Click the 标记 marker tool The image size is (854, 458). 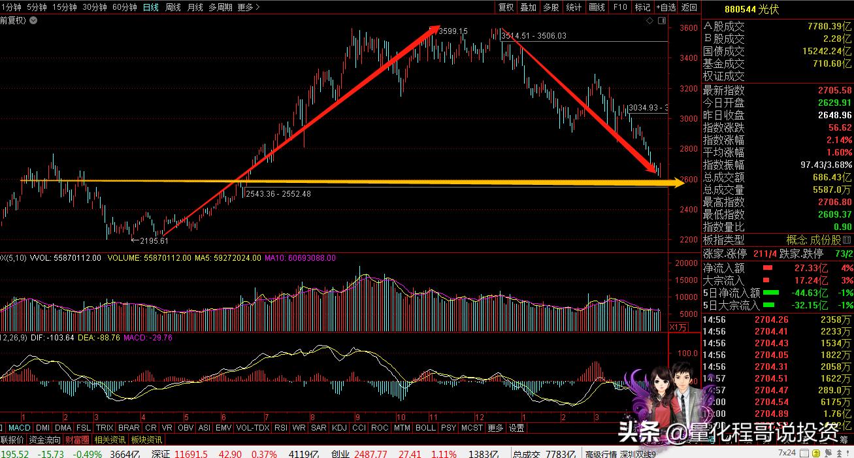tap(642, 7)
